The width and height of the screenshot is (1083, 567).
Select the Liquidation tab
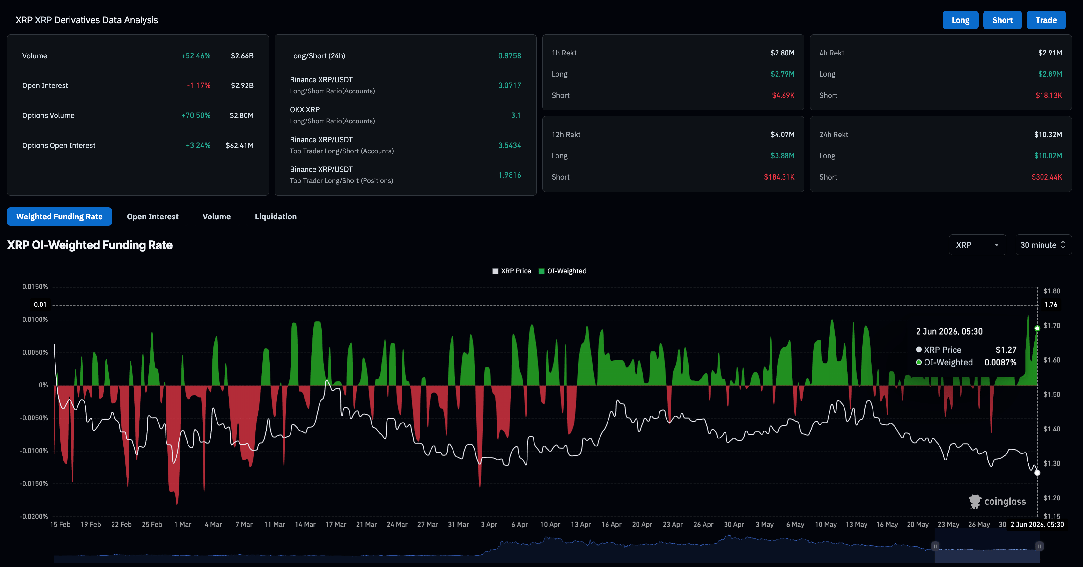click(x=276, y=217)
